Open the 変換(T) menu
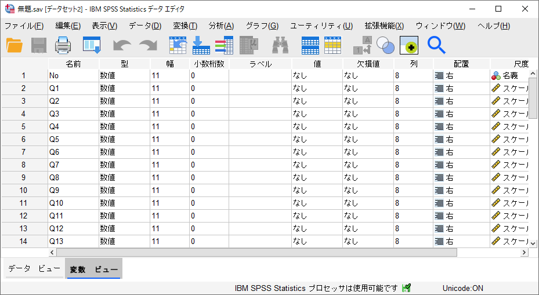This screenshot has height=295, width=539. [x=185, y=26]
